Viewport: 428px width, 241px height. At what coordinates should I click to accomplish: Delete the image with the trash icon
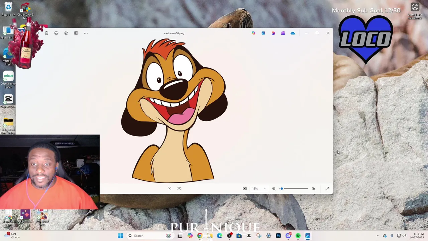click(46, 33)
